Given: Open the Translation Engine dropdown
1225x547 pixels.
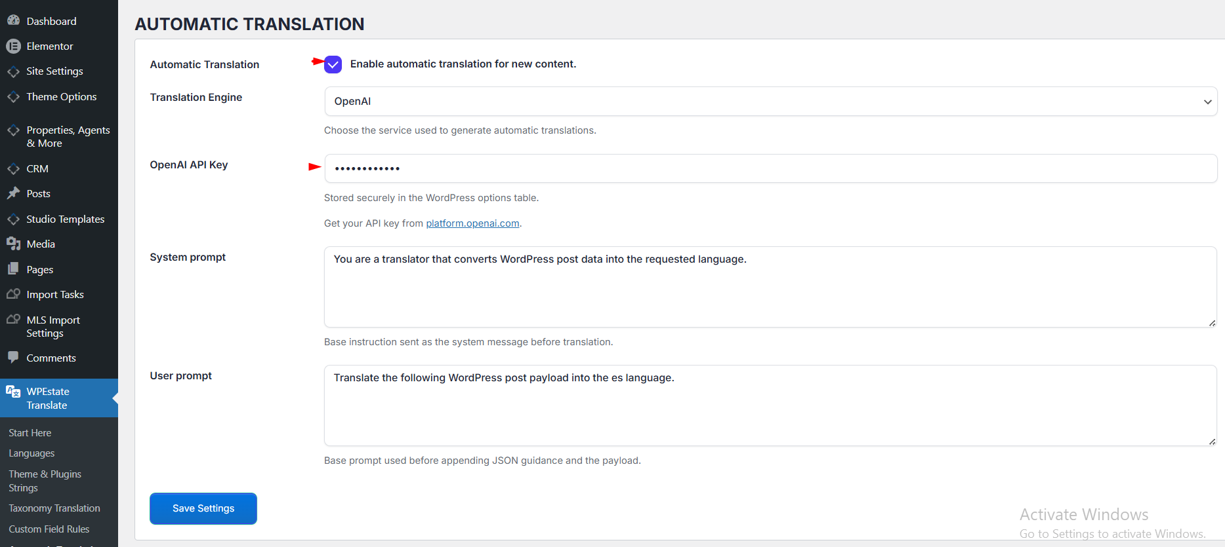Looking at the screenshot, I should [771, 102].
